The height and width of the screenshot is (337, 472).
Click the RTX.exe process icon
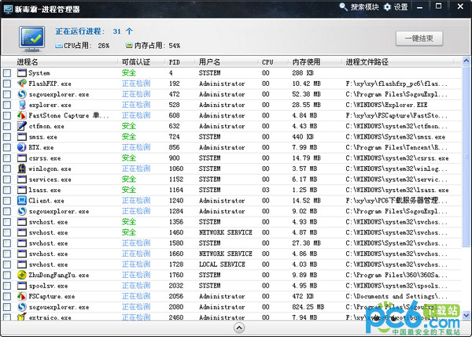coord(22,146)
